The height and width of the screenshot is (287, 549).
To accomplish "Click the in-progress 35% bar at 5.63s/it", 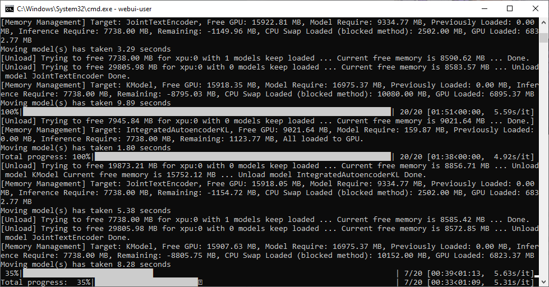I will point(87,274).
